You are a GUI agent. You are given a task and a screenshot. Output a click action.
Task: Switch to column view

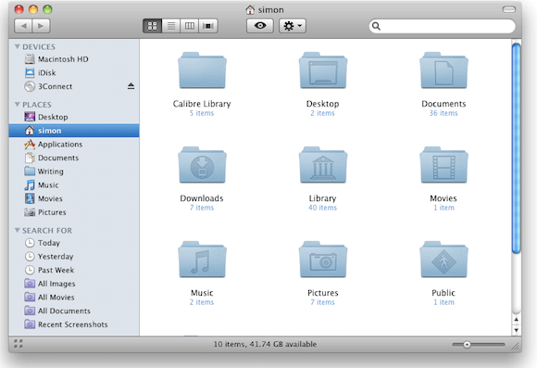pos(190,26)
